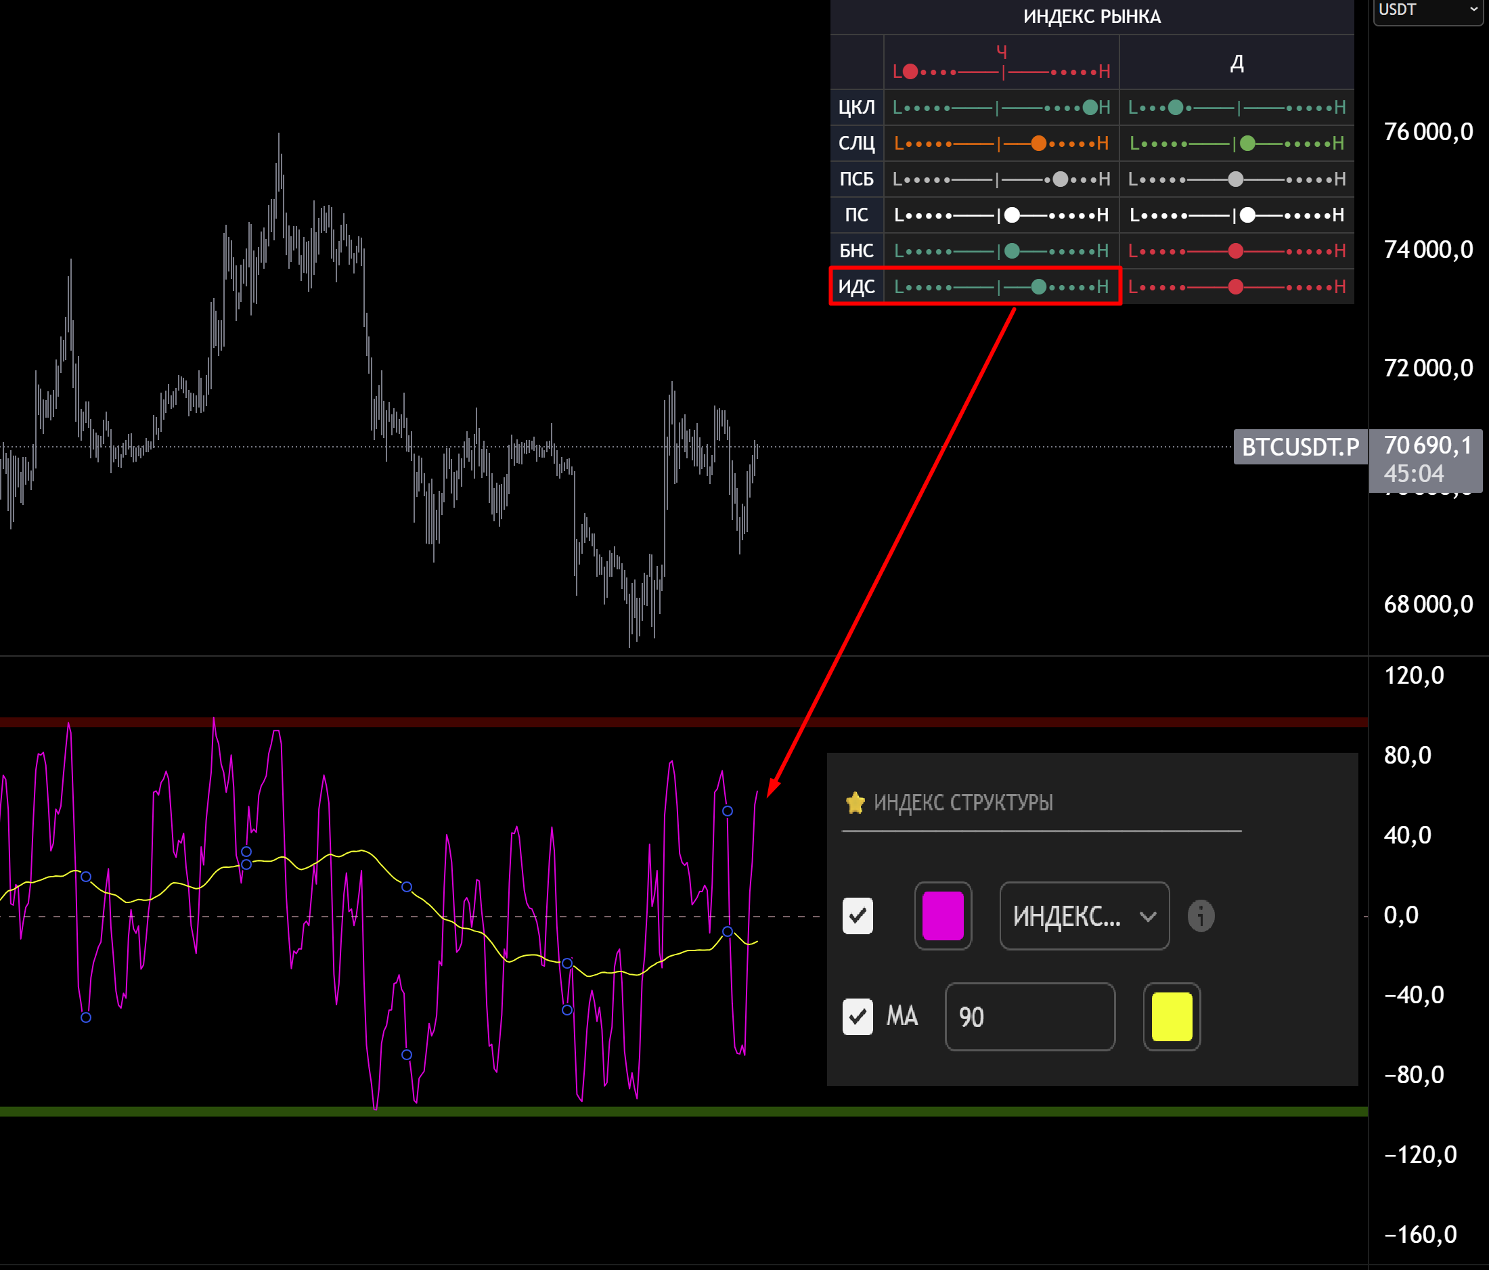
Task: Click the info icon beside the ИНДЕКС dropdown
Action: coord(1201,916)
